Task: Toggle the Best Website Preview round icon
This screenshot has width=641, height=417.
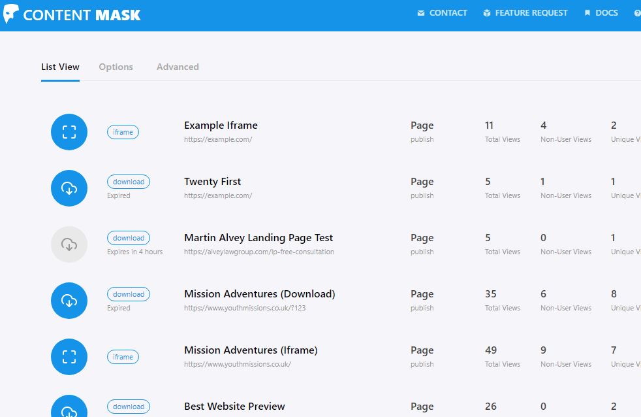Action: 69,406
